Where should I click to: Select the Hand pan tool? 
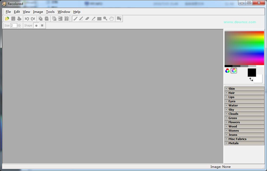(112, 19)
